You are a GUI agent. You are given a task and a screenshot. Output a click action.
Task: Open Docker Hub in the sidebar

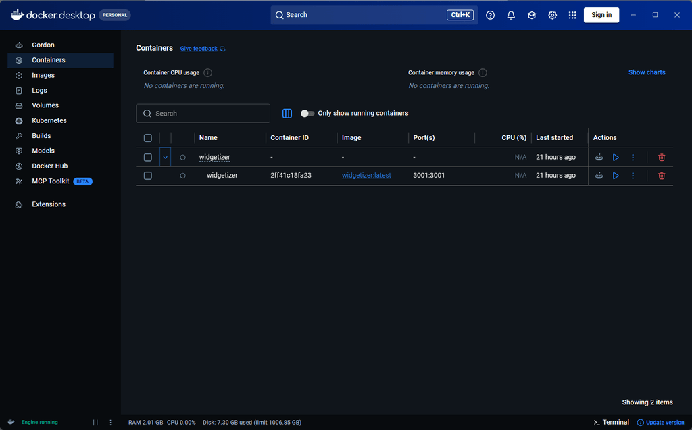pyautogui.click(x=60, y=166)
